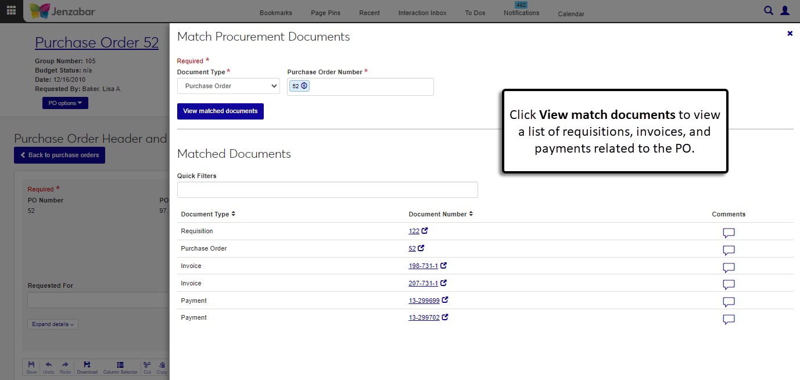Open Bookmarks in top navigation
The image size is (800, 380).
tap(276, 13)
